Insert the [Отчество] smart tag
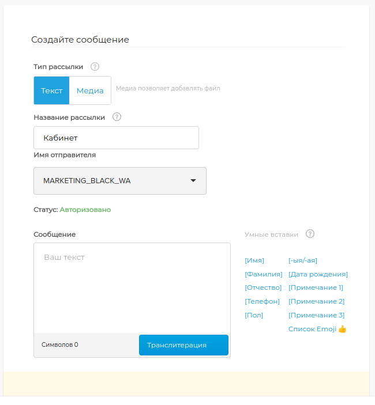Image resolution: width=375 pixels, height=405 pixels. coord(263,287)
